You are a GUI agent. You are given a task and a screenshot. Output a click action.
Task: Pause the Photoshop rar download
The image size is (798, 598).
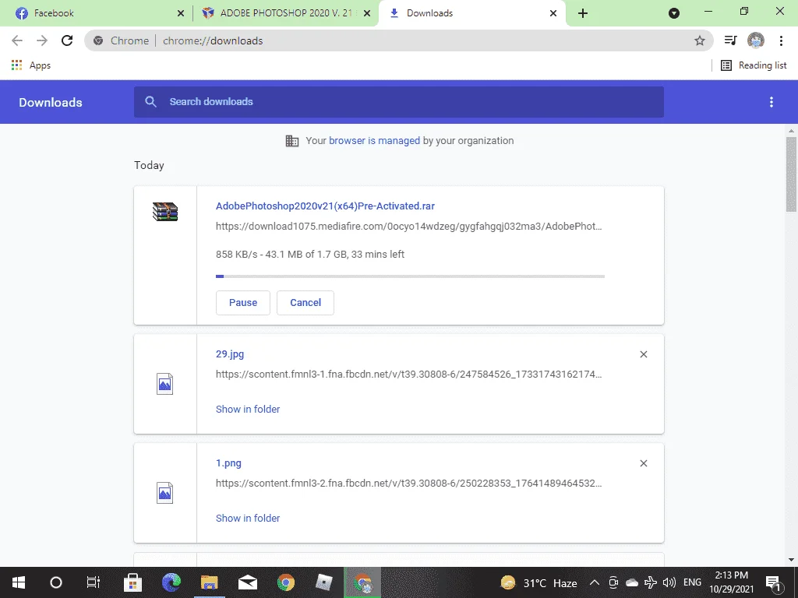[243, 303]
